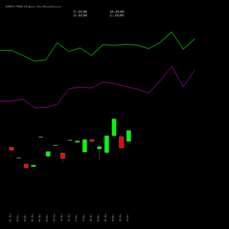Click the 26 Dec date axis label
Image resolution: width=229 pixels, height=229 pixels.
pos(105,218)
